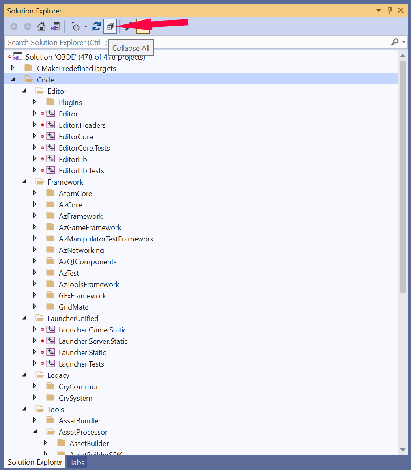Click the EditorLib.Tests project icon
The width and height of the screenshot is (411, 470).
pos(51,170)
